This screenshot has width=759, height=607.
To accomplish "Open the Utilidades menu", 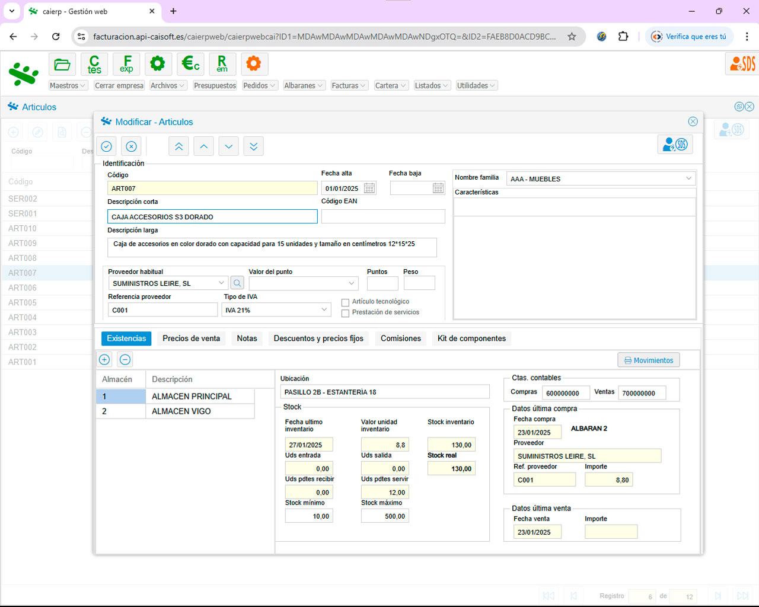I will pyautogui.click(x=477, y=85).
